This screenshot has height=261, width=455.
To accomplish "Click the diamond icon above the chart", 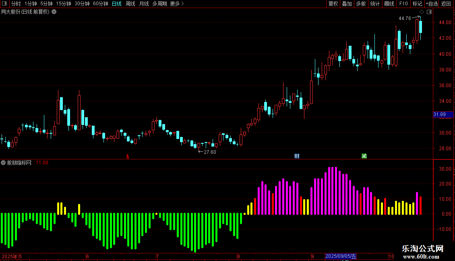I will point(422,12).
